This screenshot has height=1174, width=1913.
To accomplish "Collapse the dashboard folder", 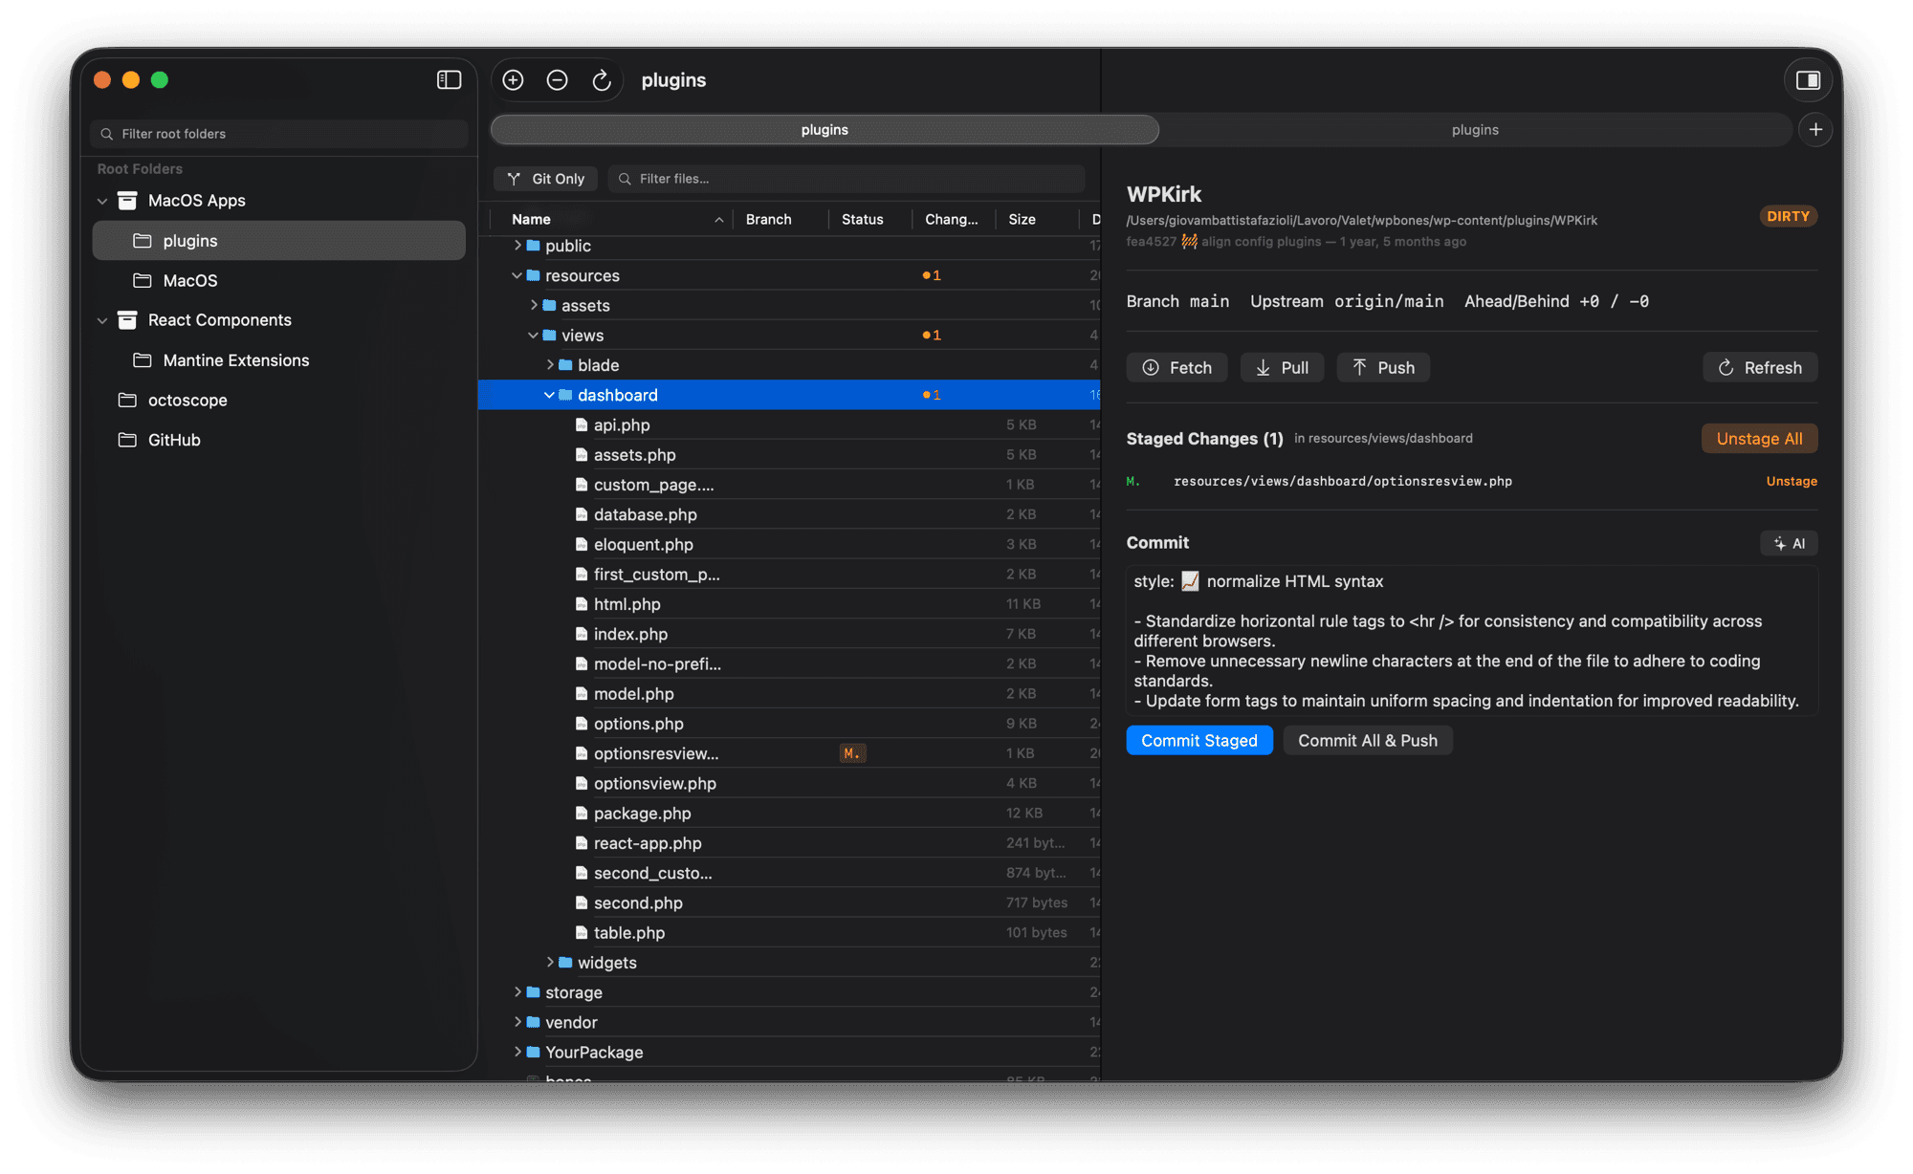I will (550, 395).
